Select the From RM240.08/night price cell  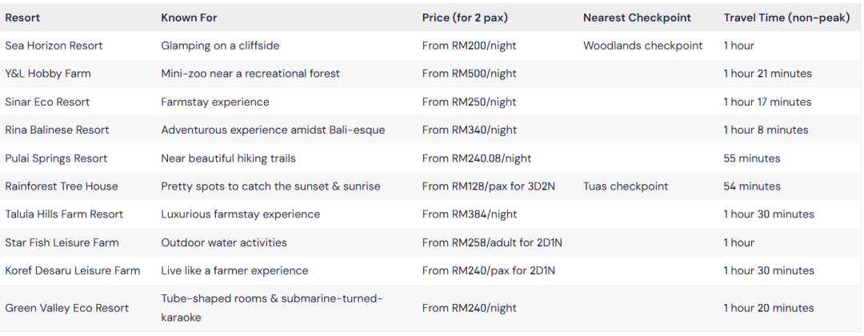pos(477,158)
